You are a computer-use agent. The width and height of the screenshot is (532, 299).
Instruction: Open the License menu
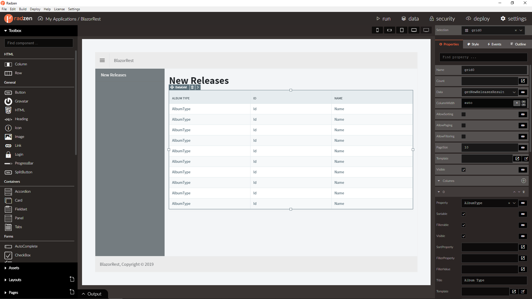(59, 9)
